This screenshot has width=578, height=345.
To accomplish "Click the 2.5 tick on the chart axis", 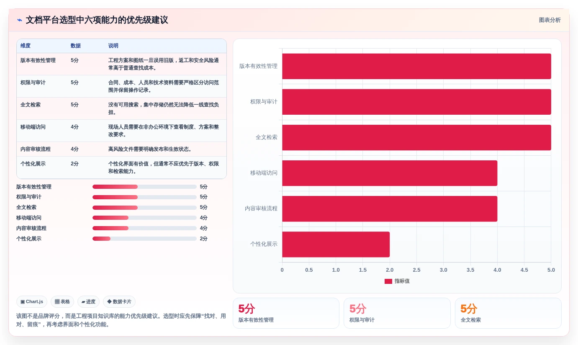I will [x=416, y=270].
